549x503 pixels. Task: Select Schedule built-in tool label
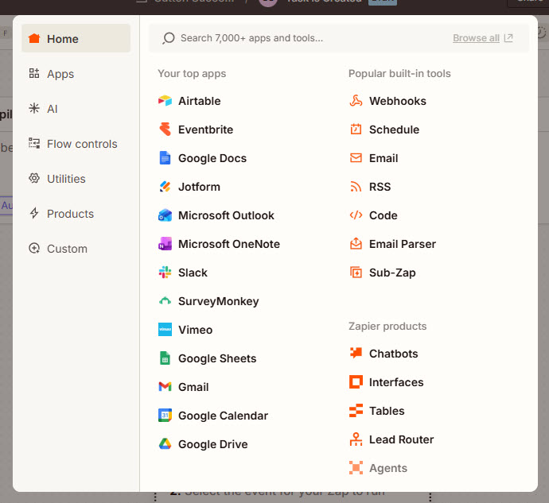point(394,130)
